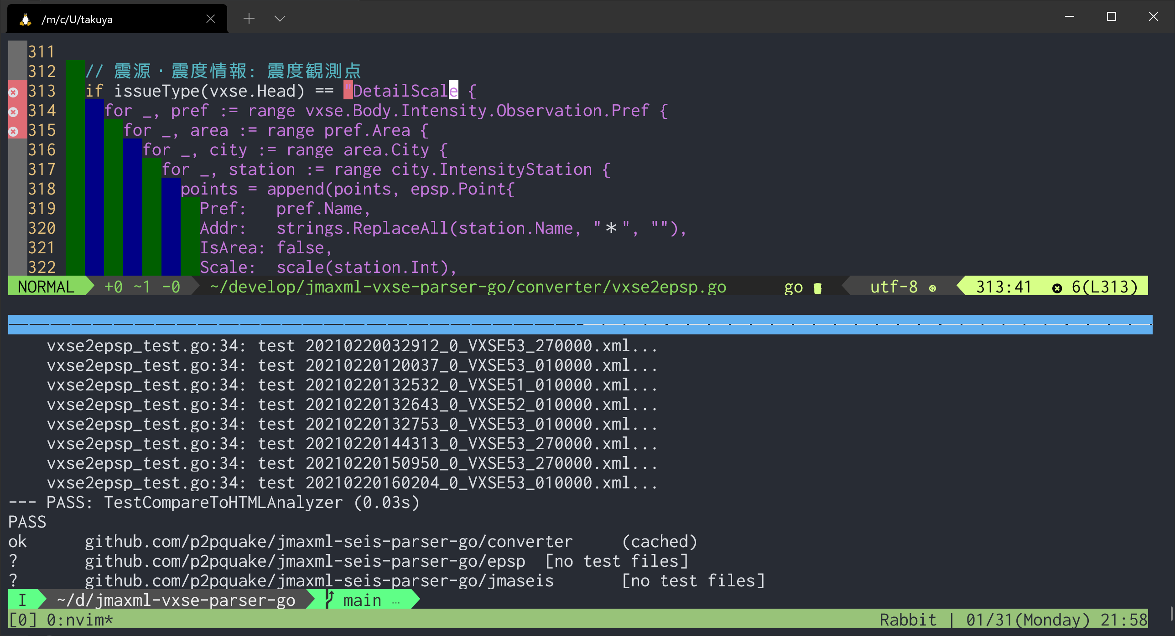Open a new terminal tab
Image resolution: width=1175 pixels, height=636 pixels.
[249, 19]
